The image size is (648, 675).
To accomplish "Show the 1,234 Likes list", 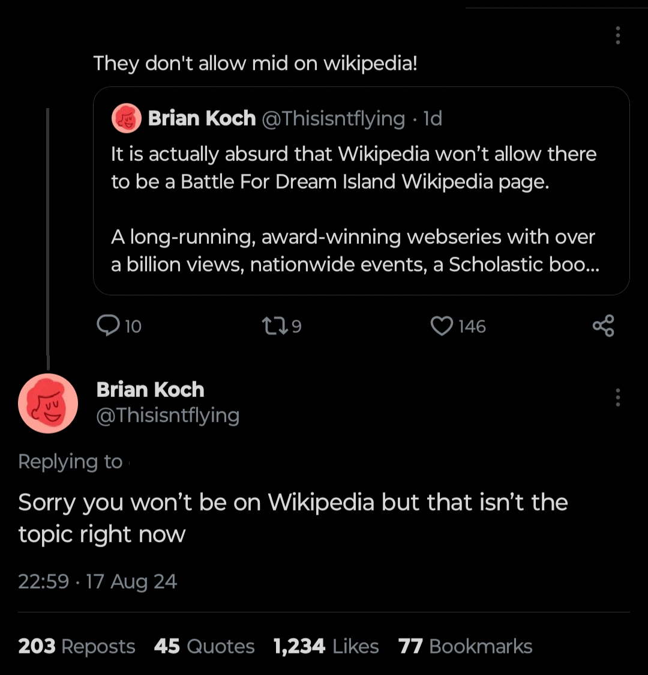I will [326, 646].
